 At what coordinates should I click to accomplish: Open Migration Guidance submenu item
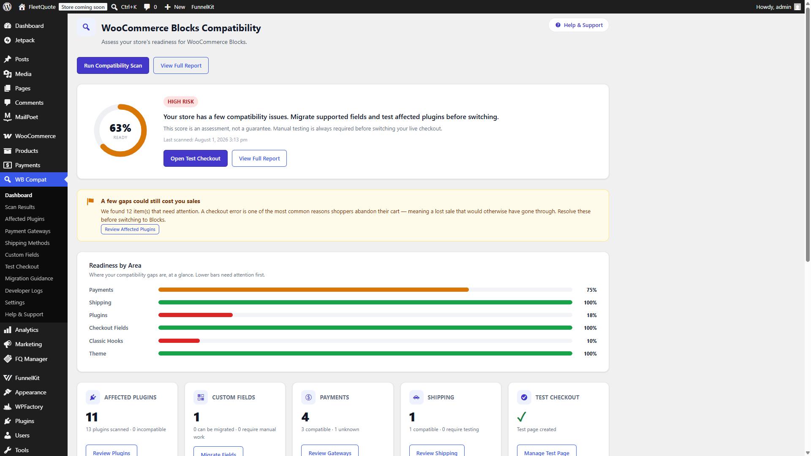click(29, 278)
